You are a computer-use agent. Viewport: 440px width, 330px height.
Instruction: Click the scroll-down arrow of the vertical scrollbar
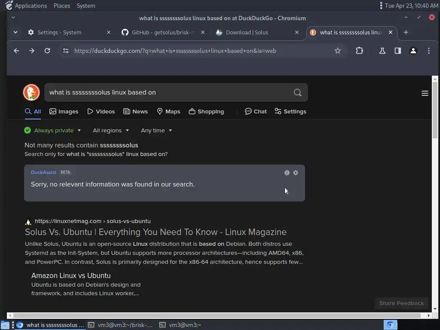pyautogui.click(x=435, y=309)
